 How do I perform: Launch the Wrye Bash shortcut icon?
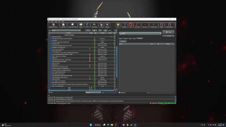[137, 25]
